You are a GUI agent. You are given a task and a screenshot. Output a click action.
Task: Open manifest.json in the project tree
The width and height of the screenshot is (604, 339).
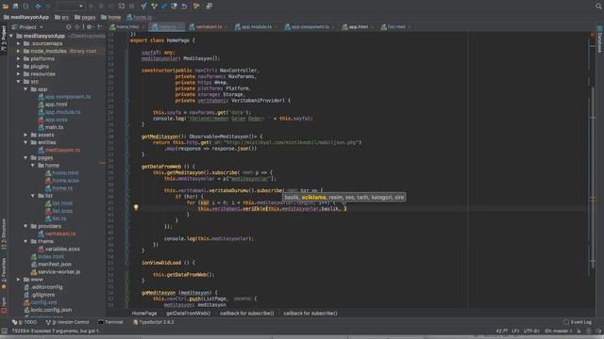(x=55, y=265)
